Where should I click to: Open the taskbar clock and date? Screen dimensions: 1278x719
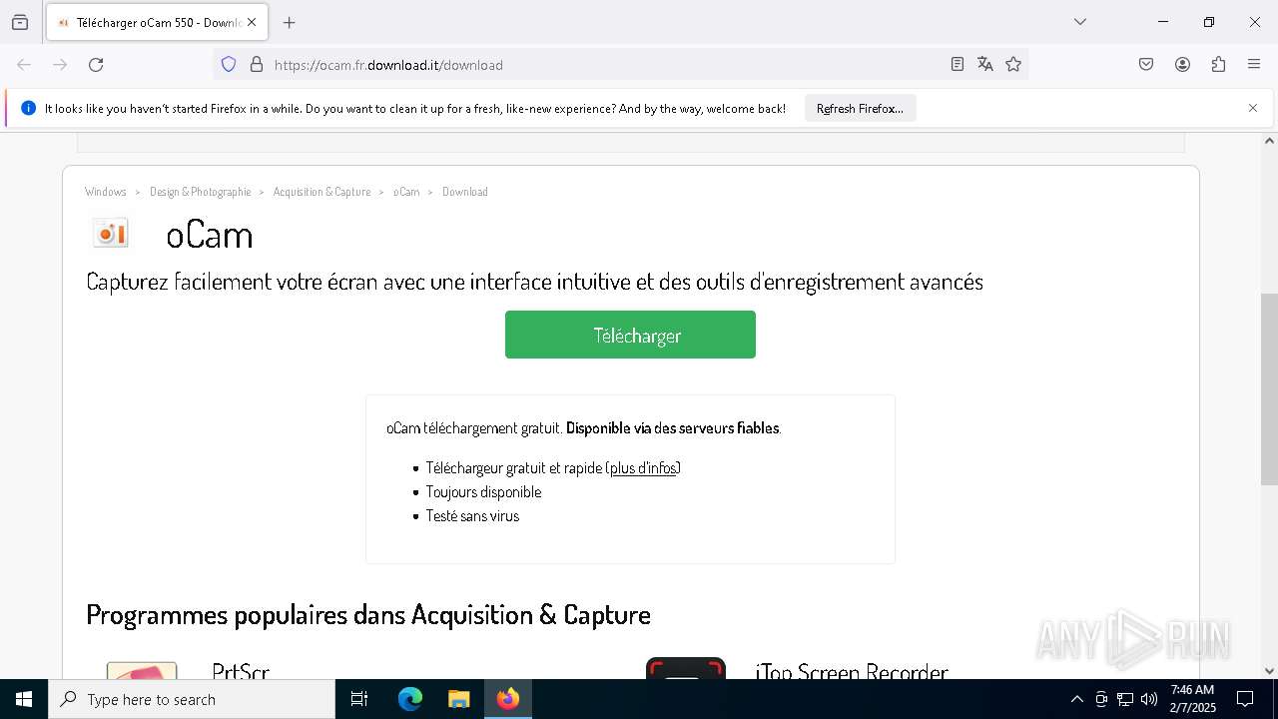point(1192,699)
